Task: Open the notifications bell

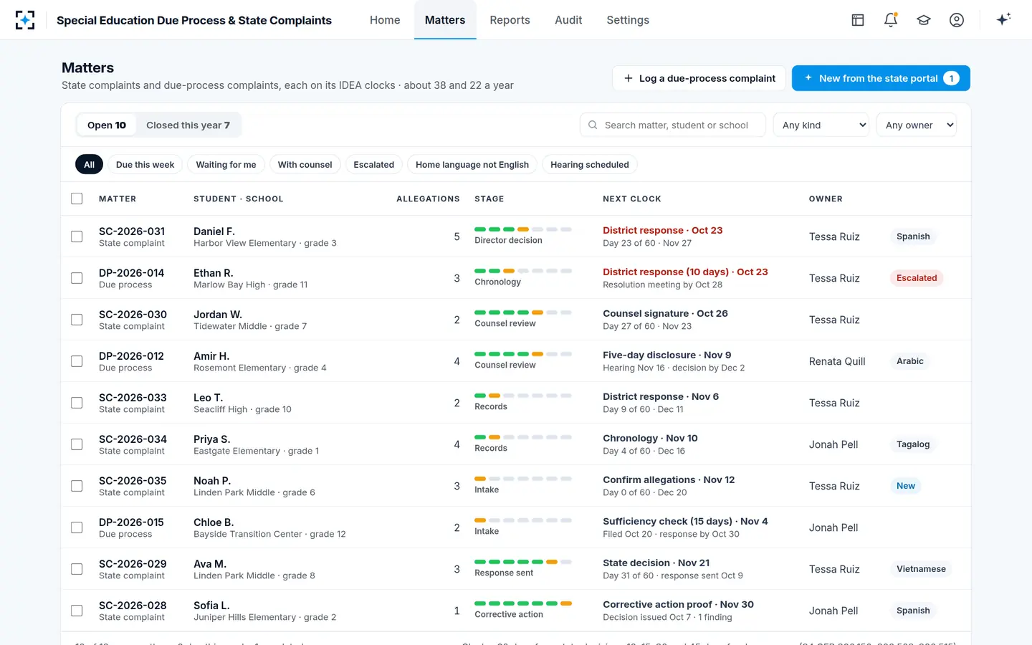Action: pos(891,20)
